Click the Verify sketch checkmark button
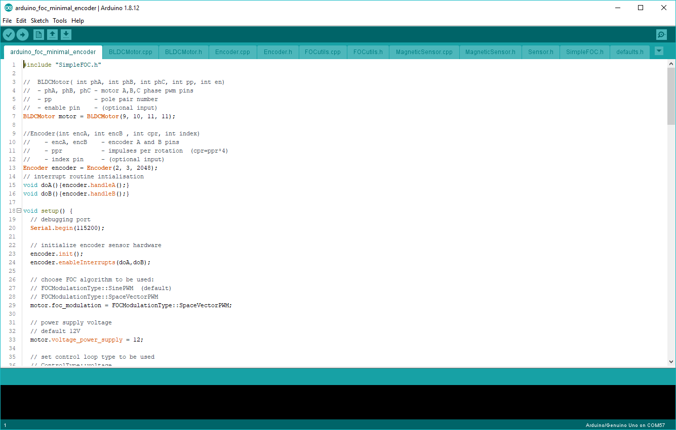The height and width of the screenshot is (430, 676). [9, 34]
